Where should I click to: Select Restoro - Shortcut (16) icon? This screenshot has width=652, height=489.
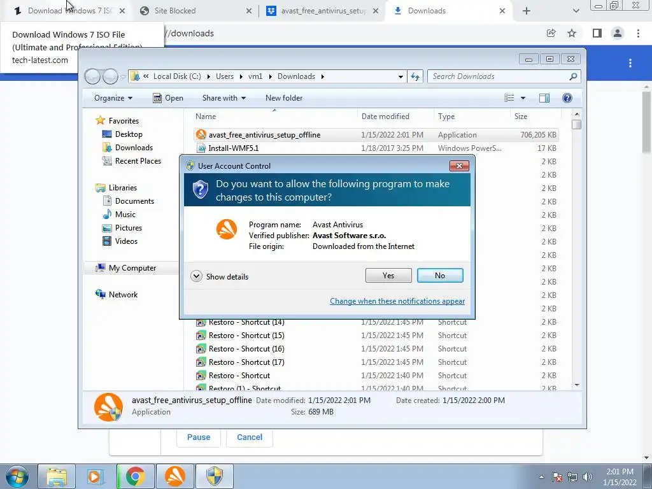click(x=201, y=348)
